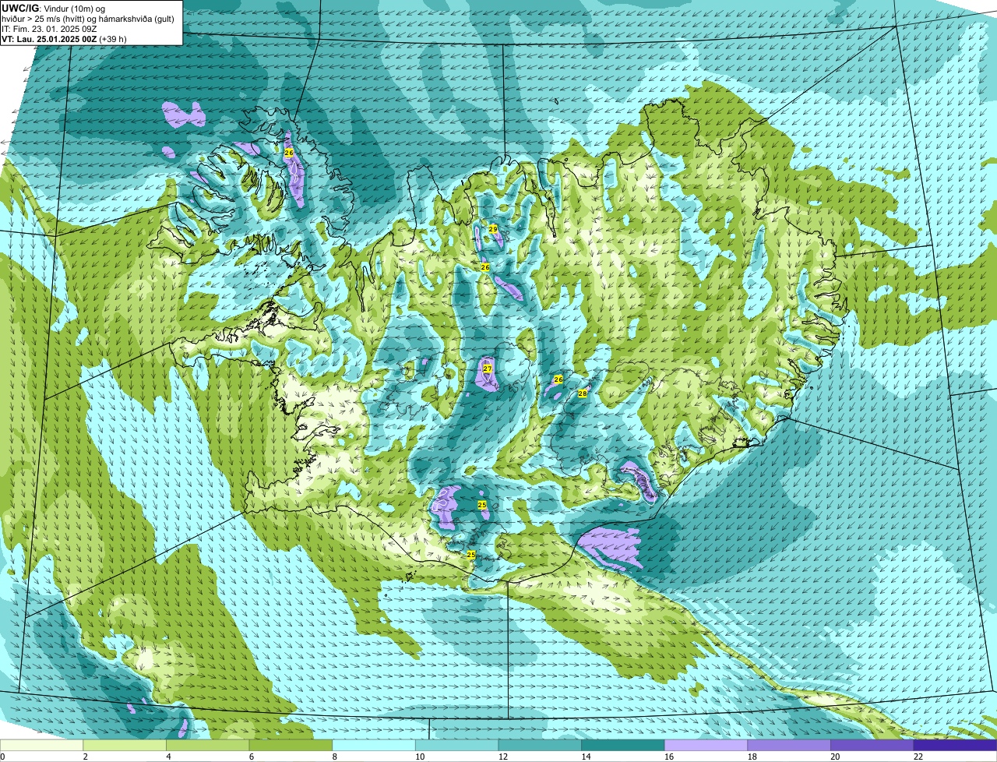Pick the 10–12 m/s light teal scale color
Viewport: 997px width, 762px height.
tap(457, 746)
